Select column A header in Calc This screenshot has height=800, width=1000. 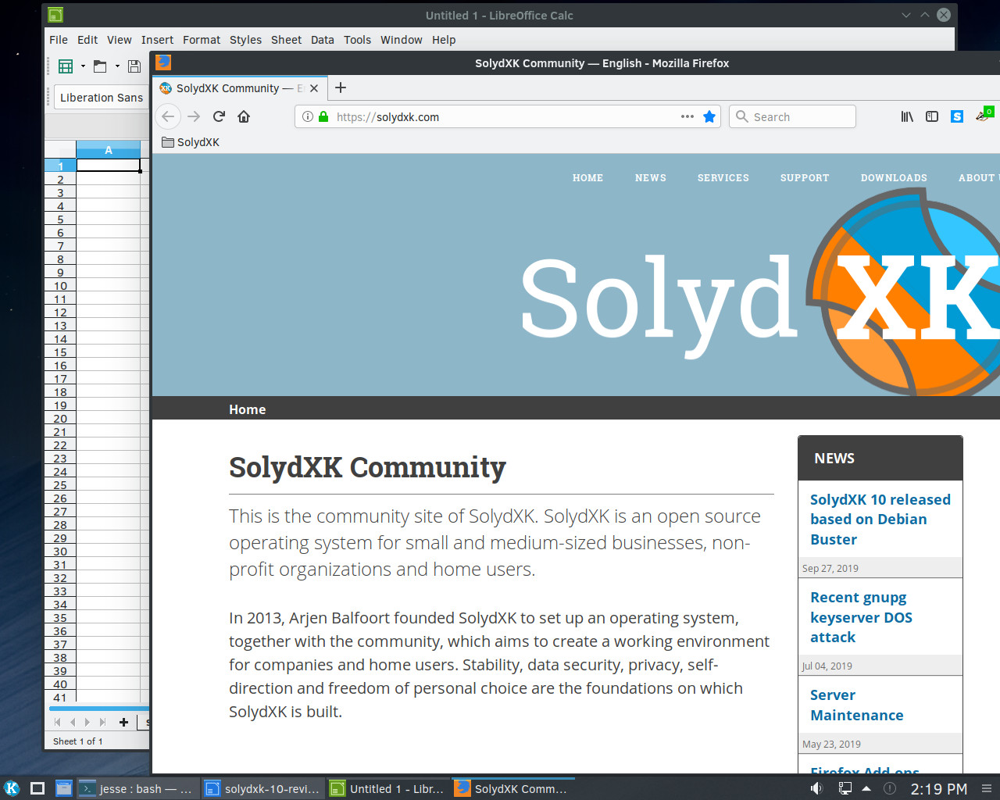(x=109, y=150)
